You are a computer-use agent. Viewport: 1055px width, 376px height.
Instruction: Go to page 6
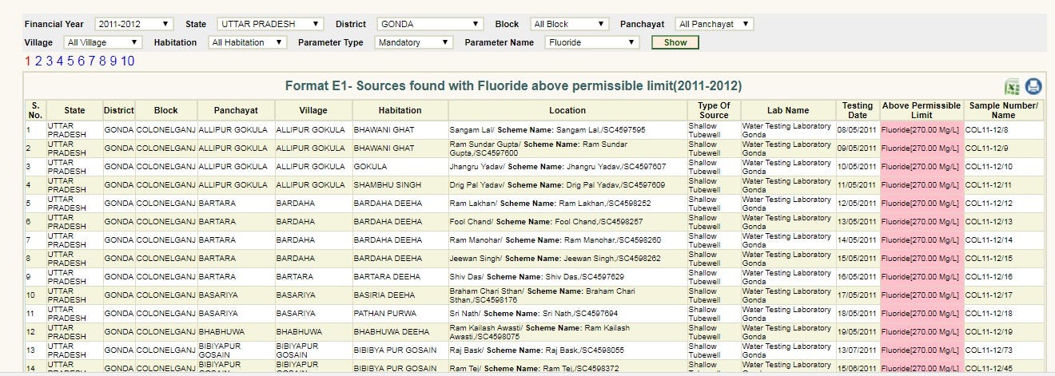82,61
